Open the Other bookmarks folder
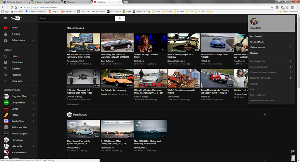 click(289, 12)
